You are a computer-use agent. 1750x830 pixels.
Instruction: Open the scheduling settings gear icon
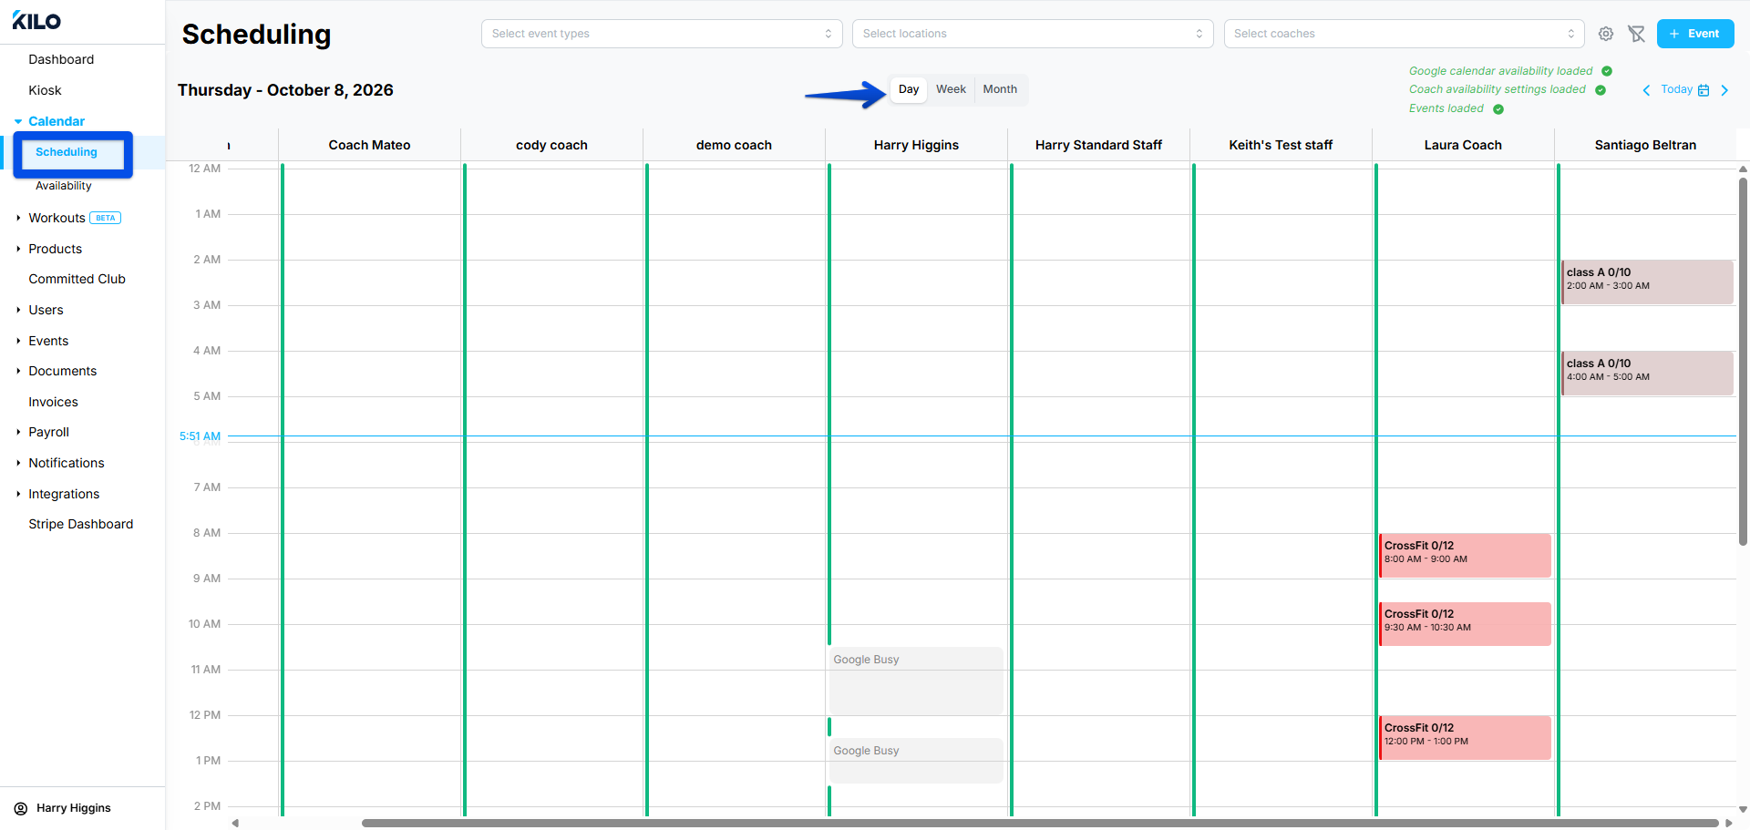point(1606,34)
